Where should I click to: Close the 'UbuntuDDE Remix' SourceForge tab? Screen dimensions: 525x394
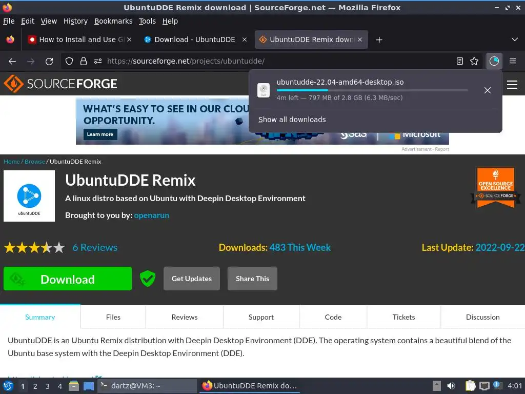point(359,40)
